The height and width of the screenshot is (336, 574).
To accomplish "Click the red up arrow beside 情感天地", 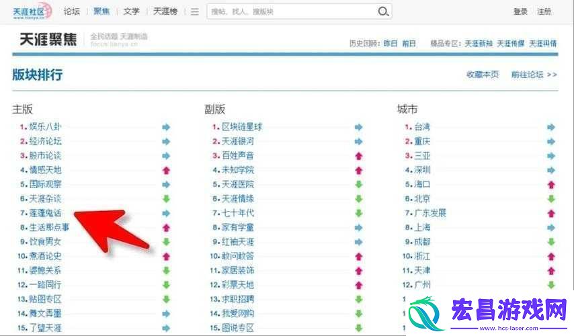I will (x=166, y=170).
